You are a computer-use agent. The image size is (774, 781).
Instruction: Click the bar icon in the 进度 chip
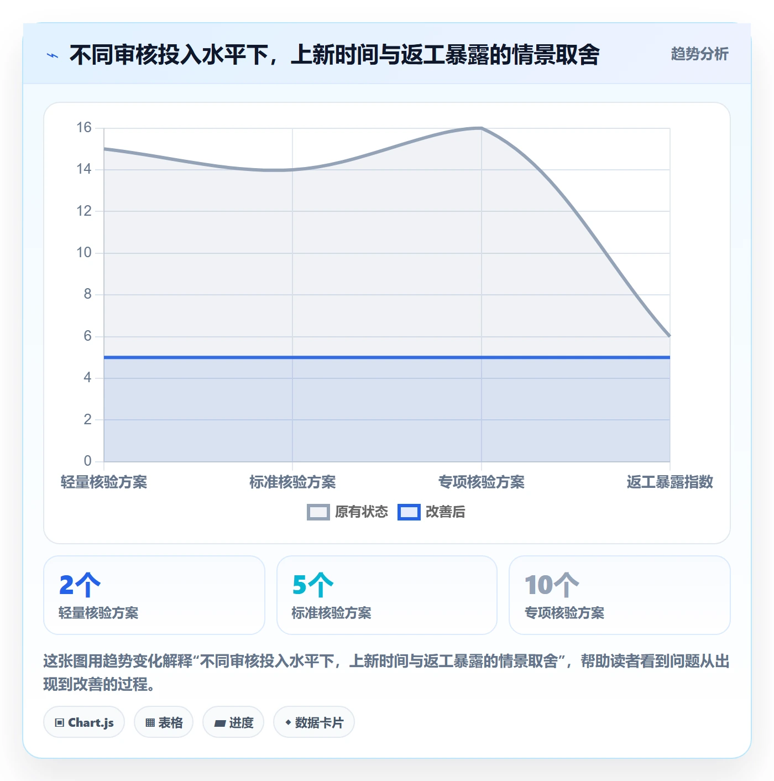[220, 723]
